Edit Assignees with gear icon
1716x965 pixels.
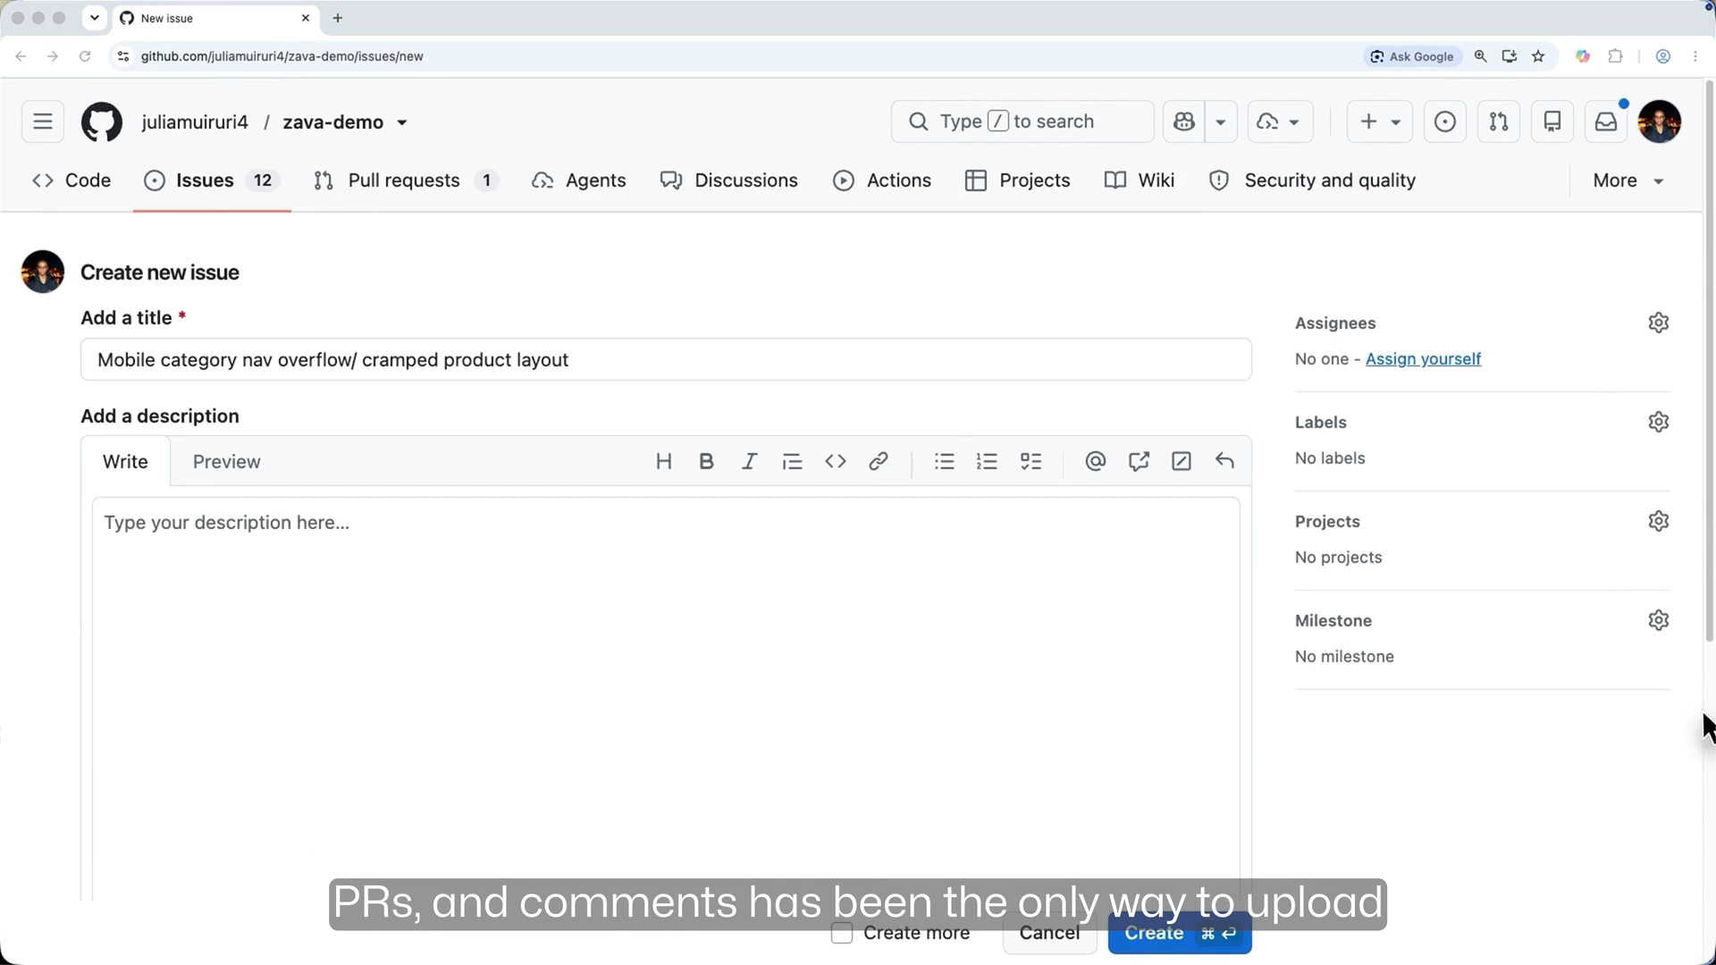[1659, 323]
